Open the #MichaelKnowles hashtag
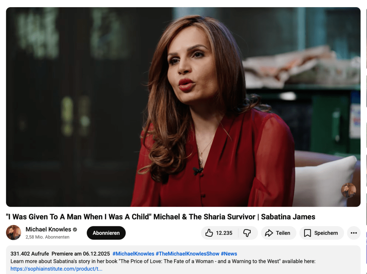The height and width of the screenshot is (274, 367). point(133,254)
